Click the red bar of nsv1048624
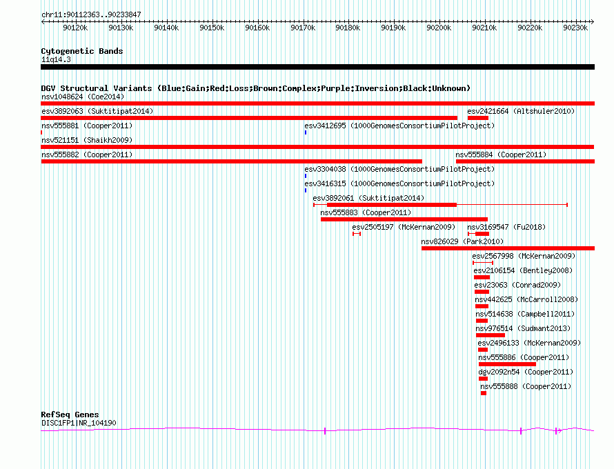Viewport: 614px width, 469px height. point(317,103)
